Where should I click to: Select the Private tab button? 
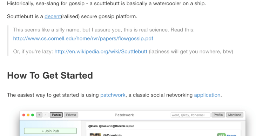coord(71,115)
